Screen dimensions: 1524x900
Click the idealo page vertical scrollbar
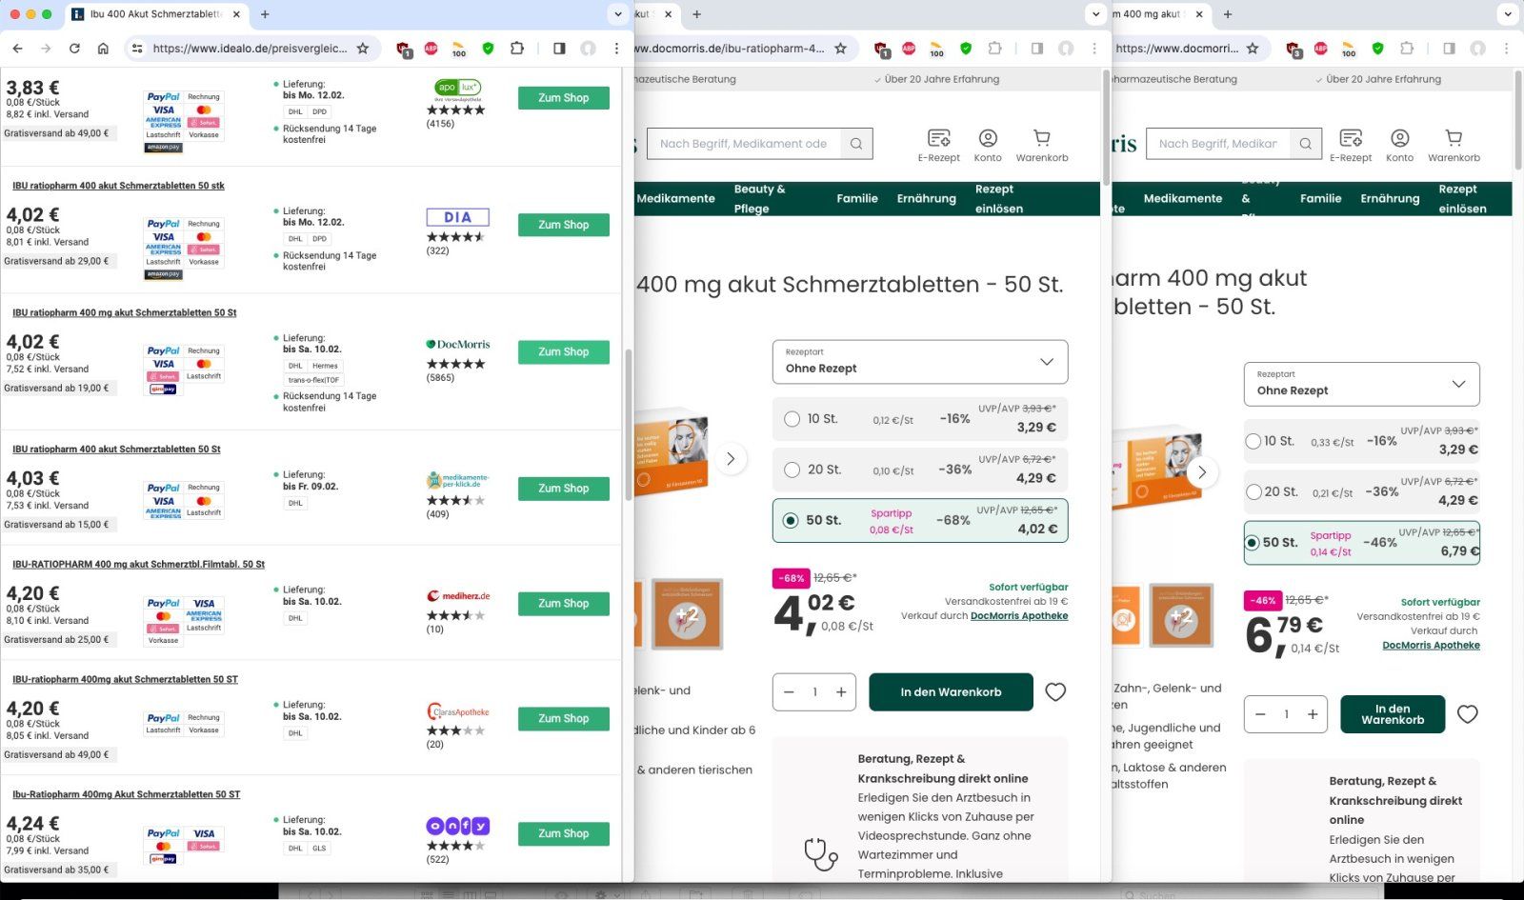628,424
